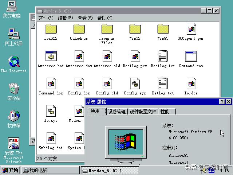
Task: Minimize the Ms-dos_6 (C:) window
Action: (x=204, y=11)
